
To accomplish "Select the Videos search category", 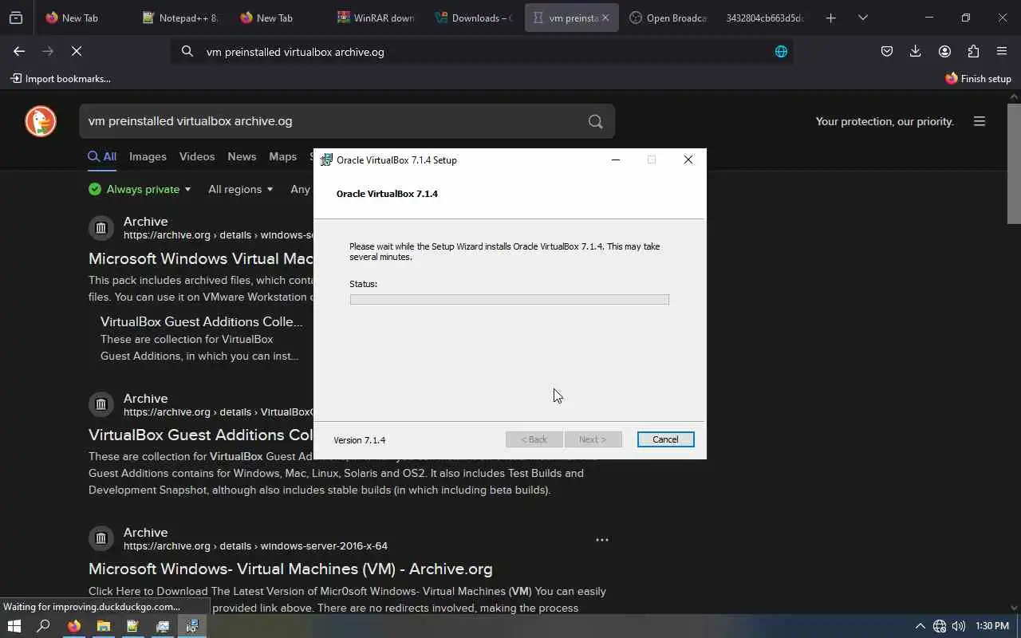I will (197, 156).
